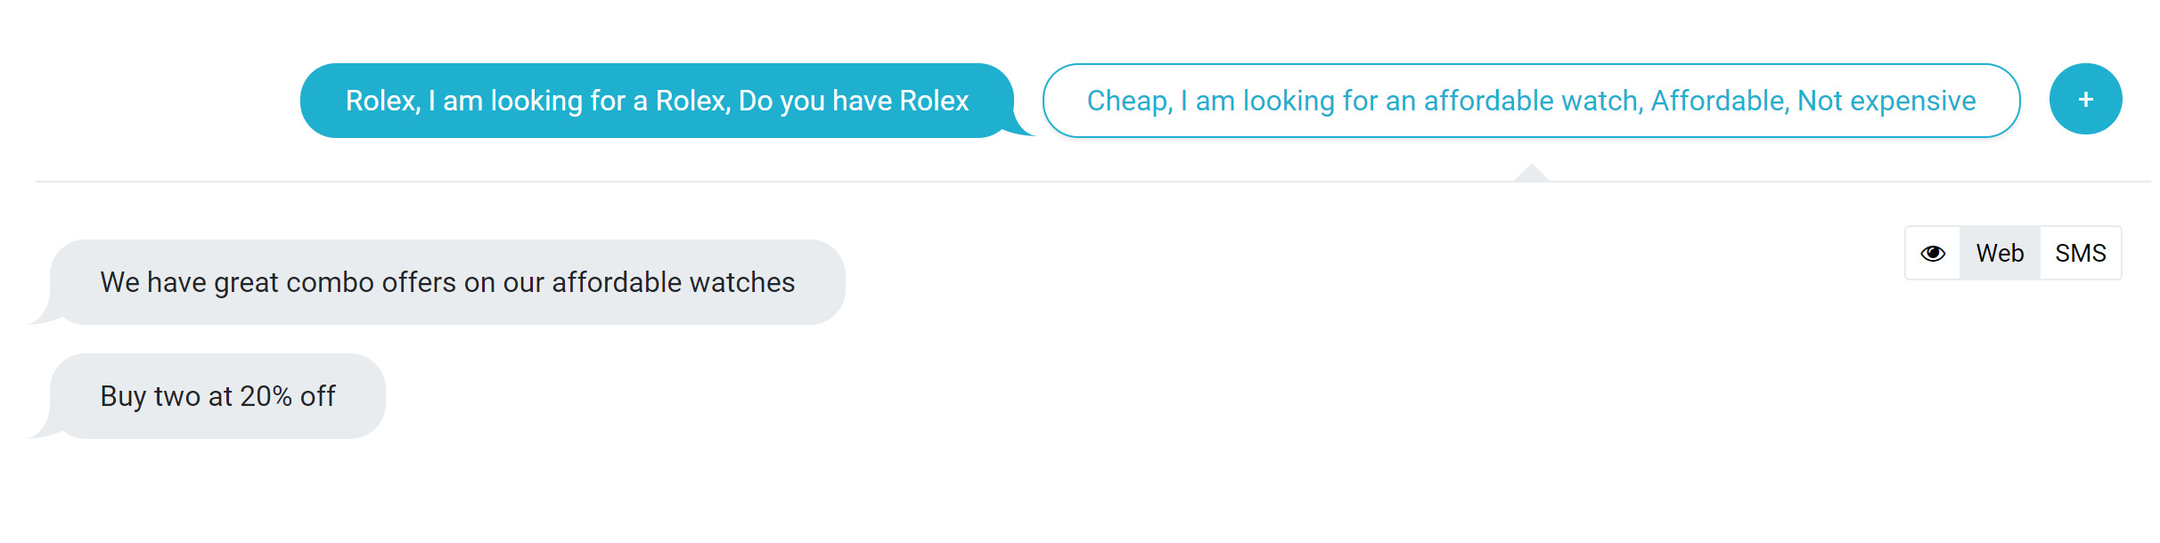The height and width of the screenshot is (543, 2160).
Task: Click 'I am looking for a Rolex' phrase
Action: pos(579,101)
